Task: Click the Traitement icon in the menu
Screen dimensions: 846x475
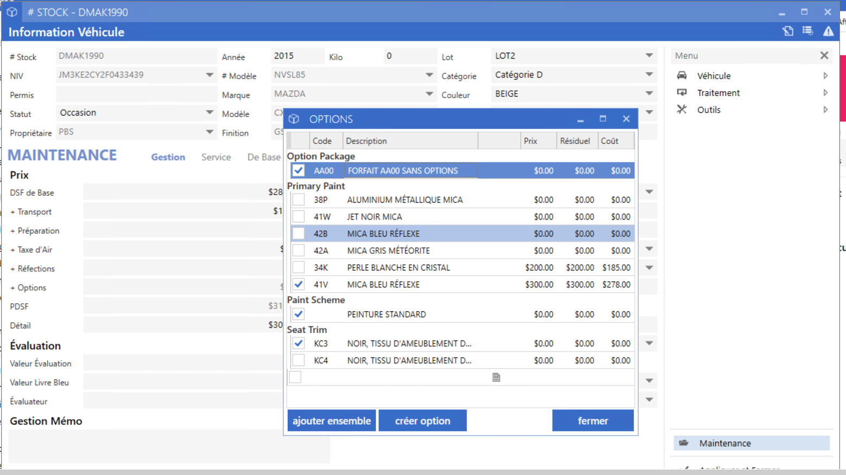Action: [682, 92]
